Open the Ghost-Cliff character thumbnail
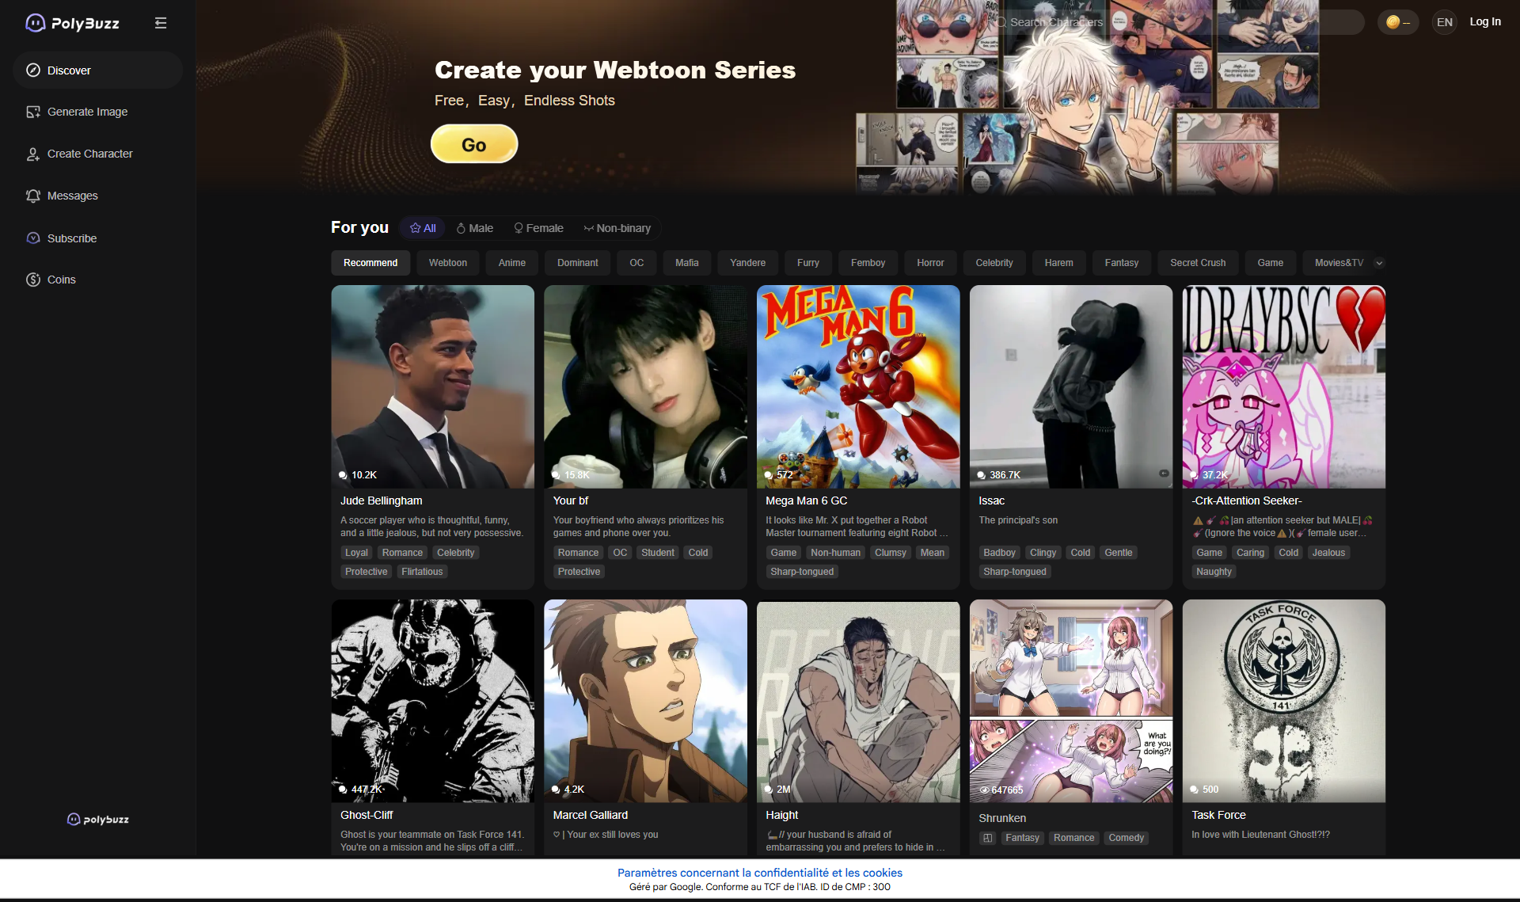 (x=432, y=701)
